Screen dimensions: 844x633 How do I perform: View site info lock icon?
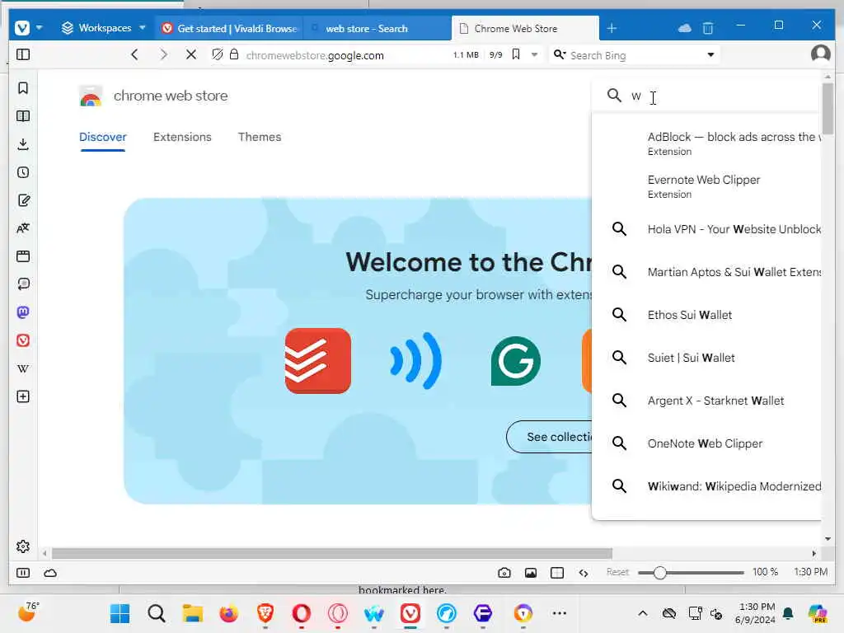234,54
